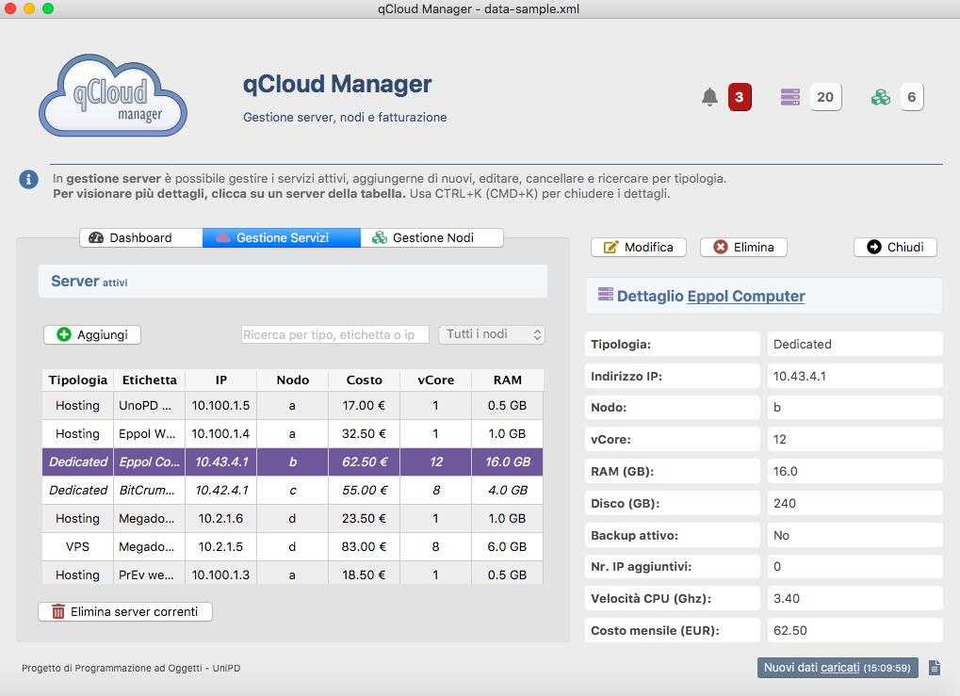Click the red notification badge showing 3
Screen dimensions: 960x696
740,97
